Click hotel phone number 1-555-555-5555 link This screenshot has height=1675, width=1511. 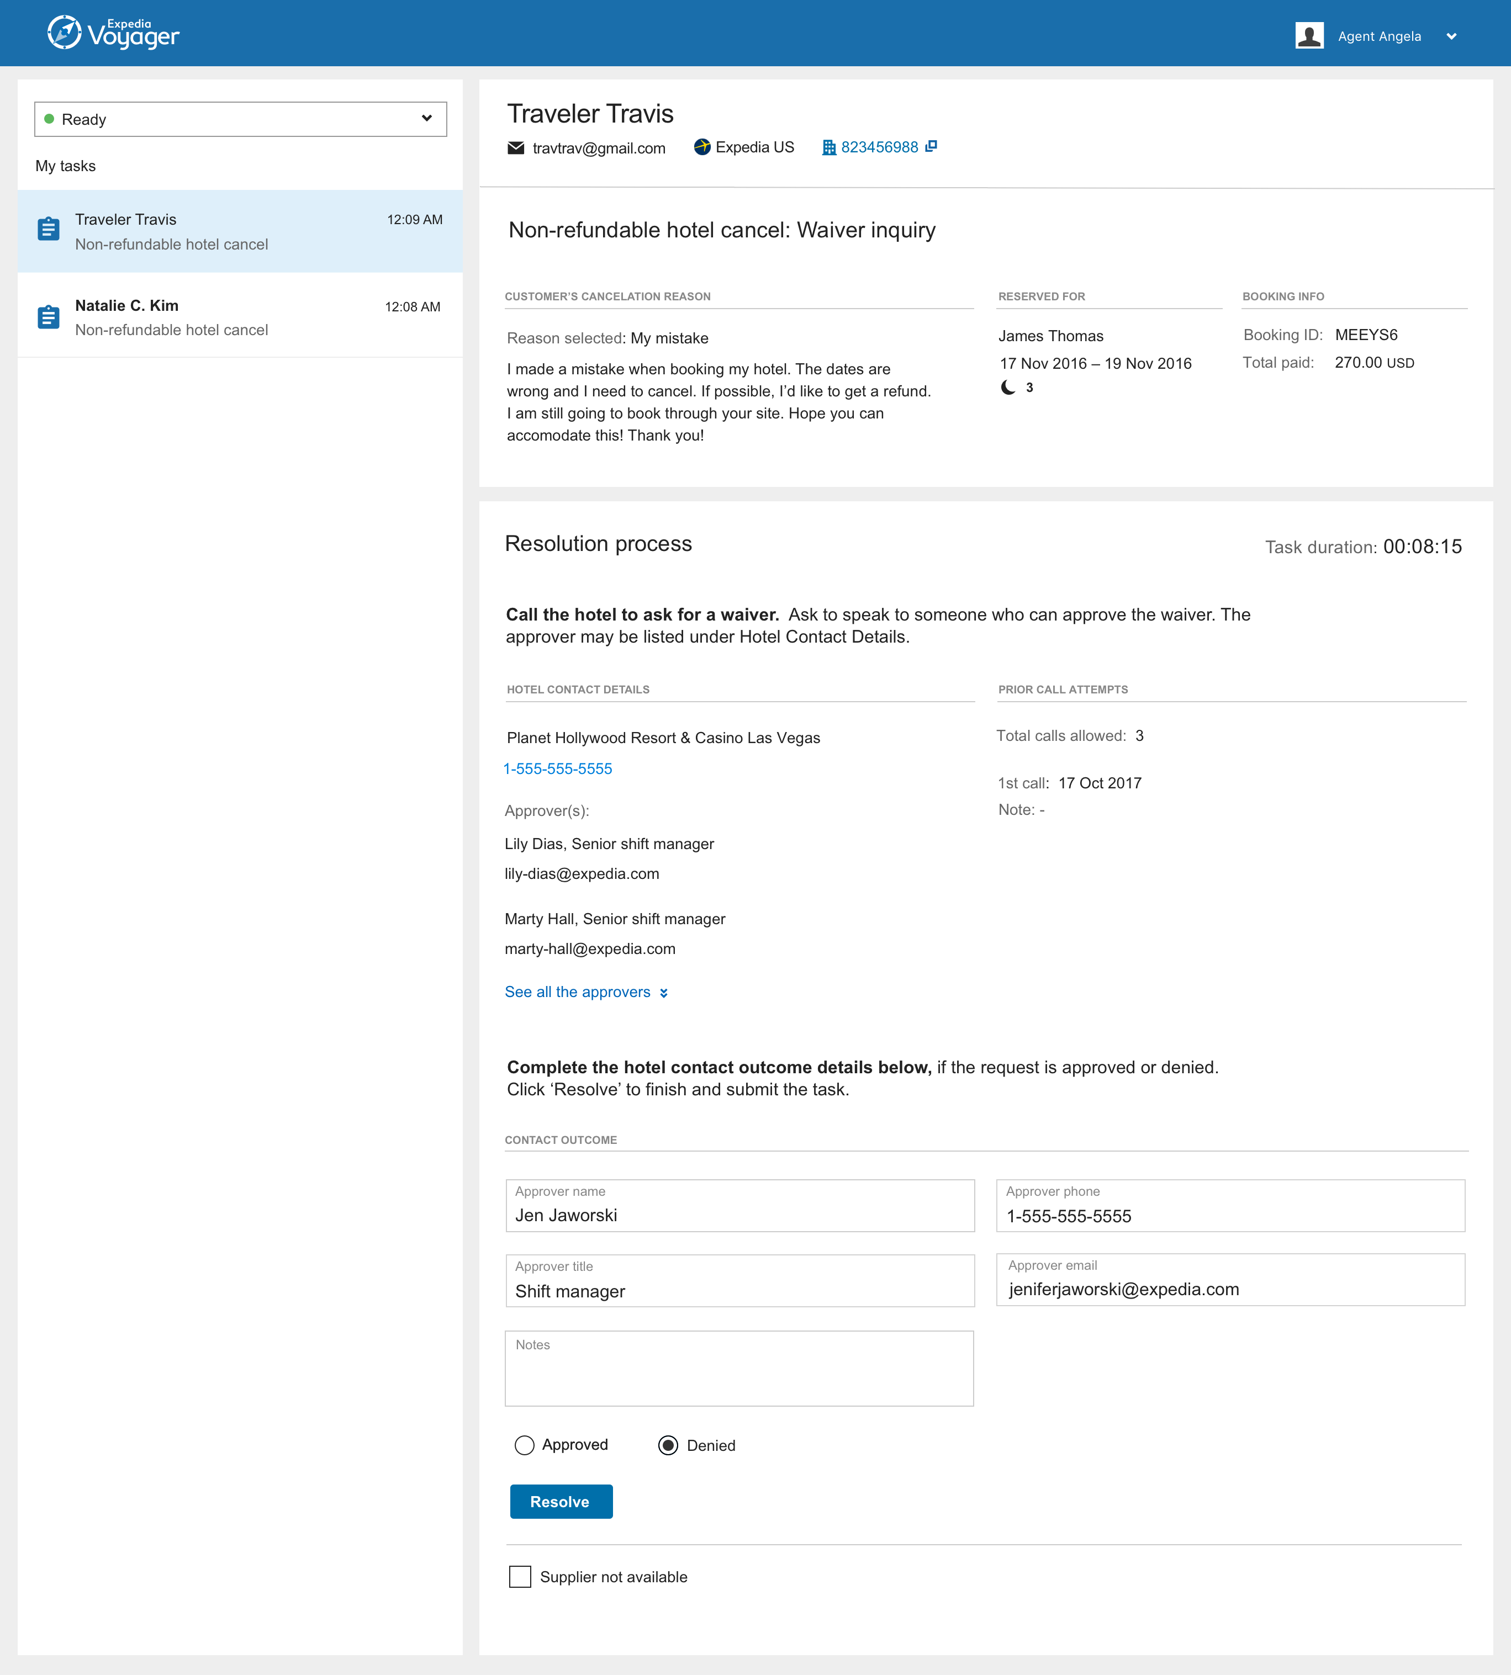coord(558,768)
